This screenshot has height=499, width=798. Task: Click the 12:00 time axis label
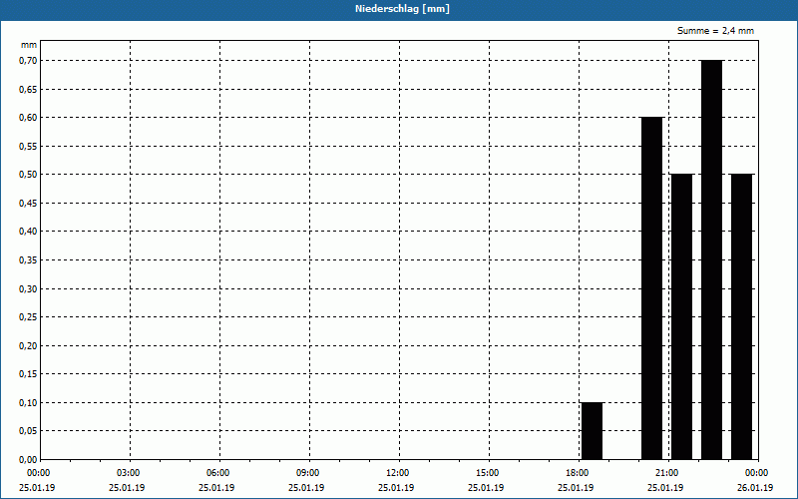396,473
